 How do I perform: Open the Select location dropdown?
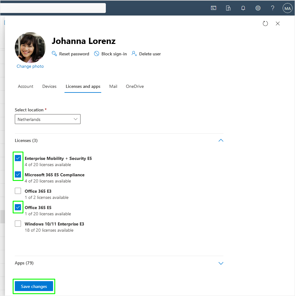(x=48, y=119)
